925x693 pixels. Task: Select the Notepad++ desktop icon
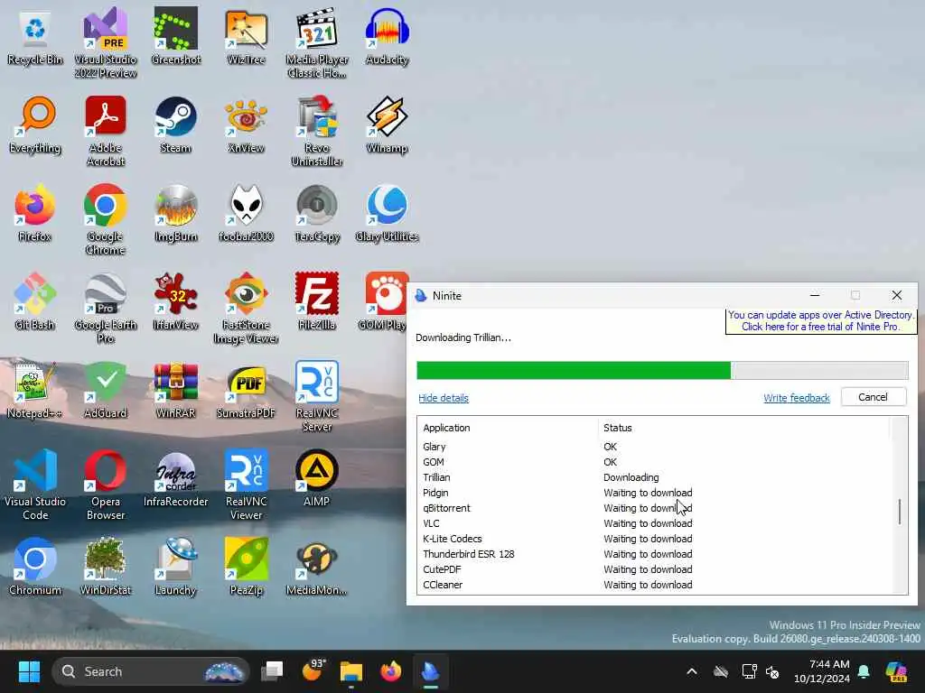coord(35,391)
